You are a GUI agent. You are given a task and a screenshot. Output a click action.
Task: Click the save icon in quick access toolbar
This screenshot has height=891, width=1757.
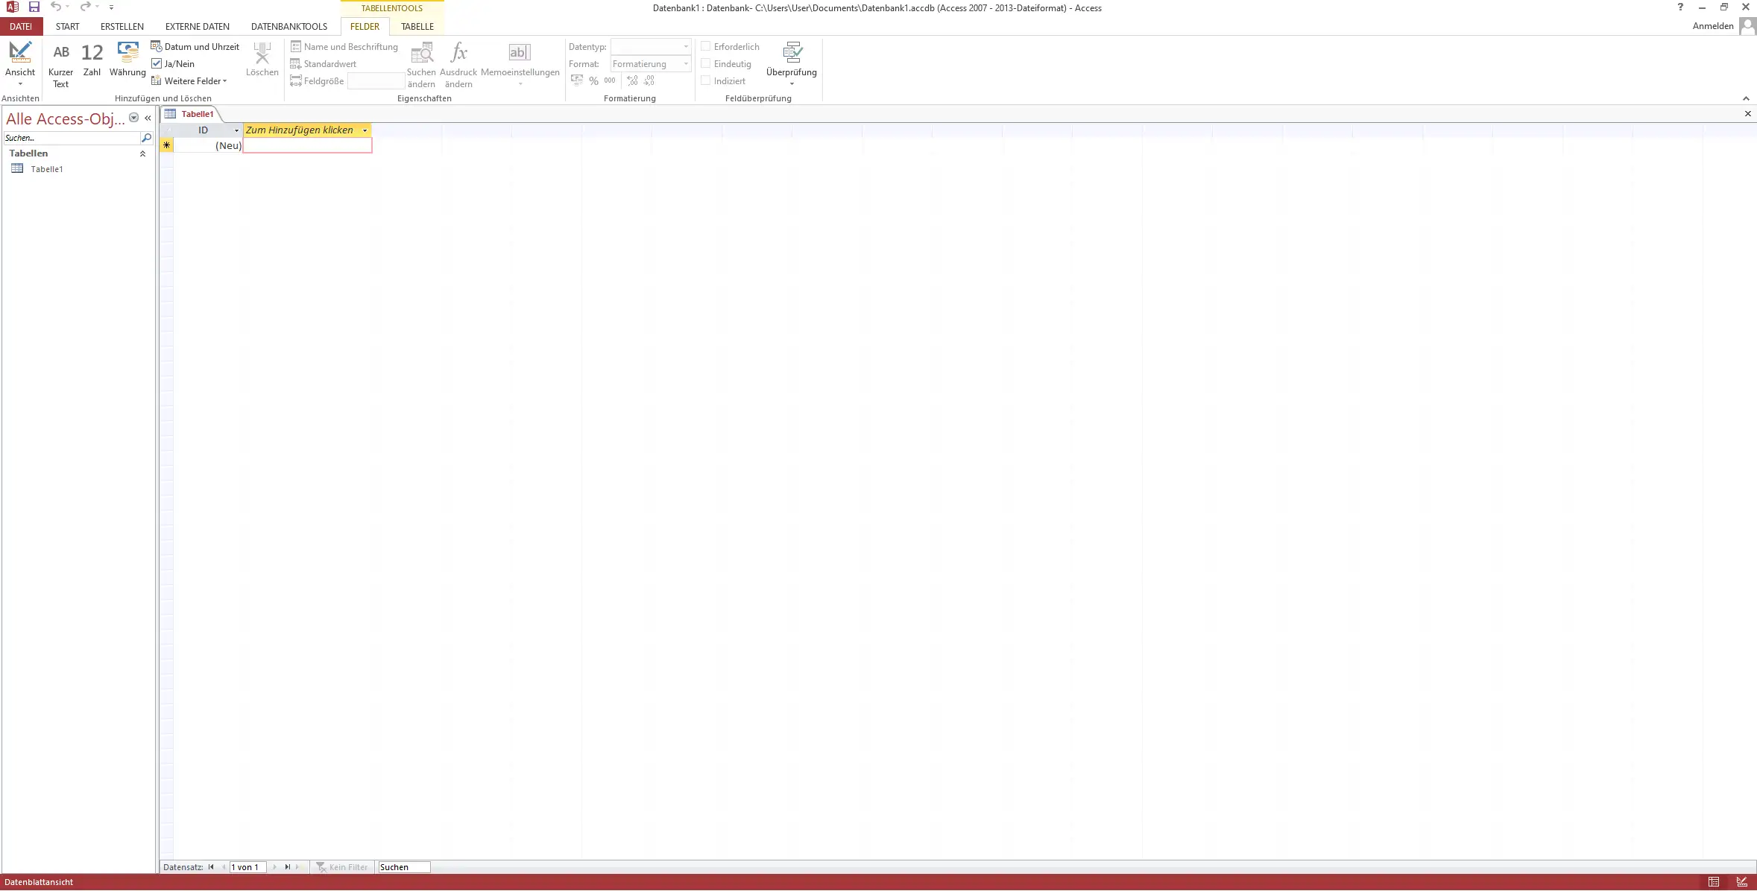(x=34, y=7)
